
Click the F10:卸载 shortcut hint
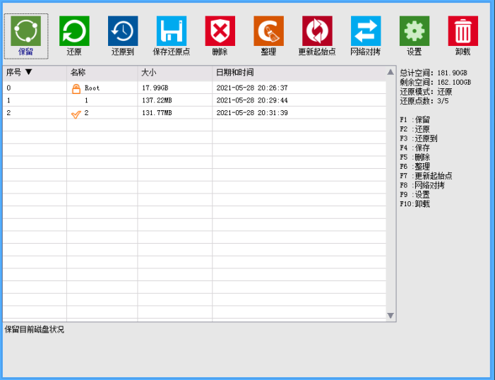(x=415, y=204)
